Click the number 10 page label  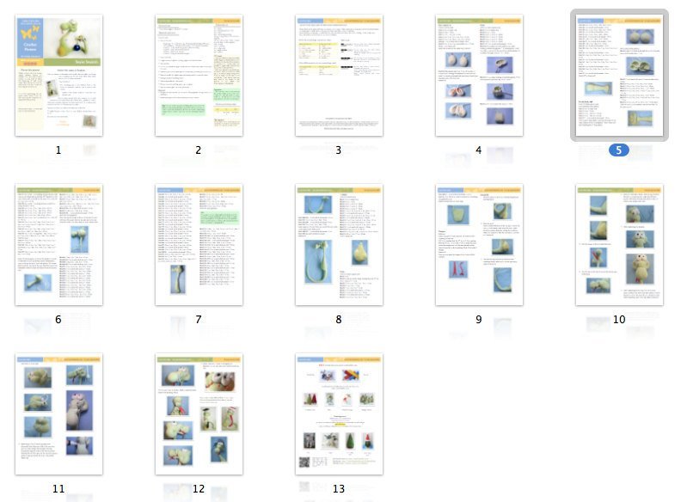point(619,320)
